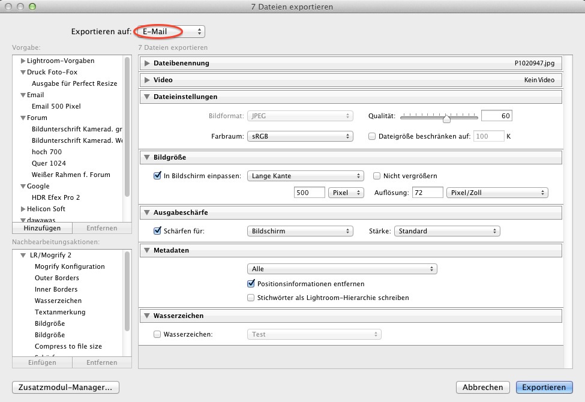
Task: Select Mogrify Konfiguration in the actions list
Action: tap(70, 266)
